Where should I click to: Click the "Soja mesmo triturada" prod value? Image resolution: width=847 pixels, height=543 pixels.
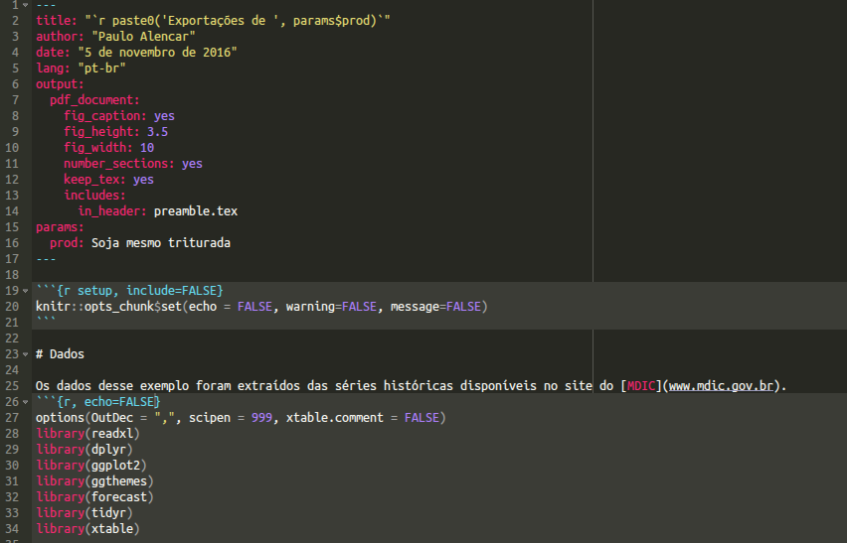tap(161, 243)
